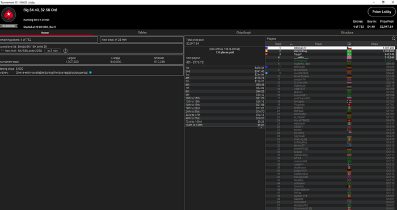This screenshot has width=397, height=210.
Task: Select player TiagoY in the list
Action: [x=330, y=54]
